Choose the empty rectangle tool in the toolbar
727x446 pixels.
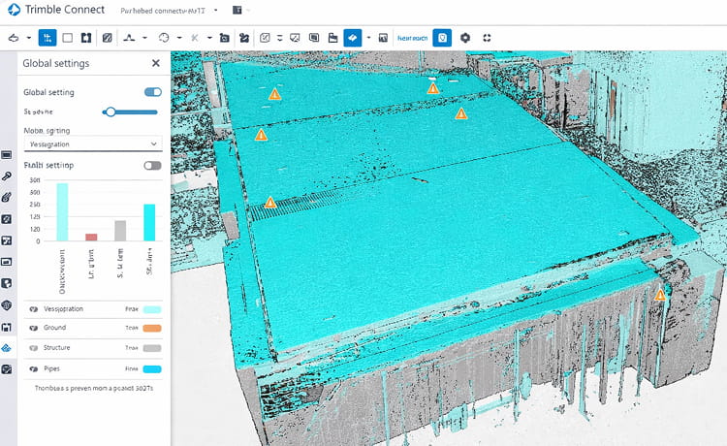point(67,38)
